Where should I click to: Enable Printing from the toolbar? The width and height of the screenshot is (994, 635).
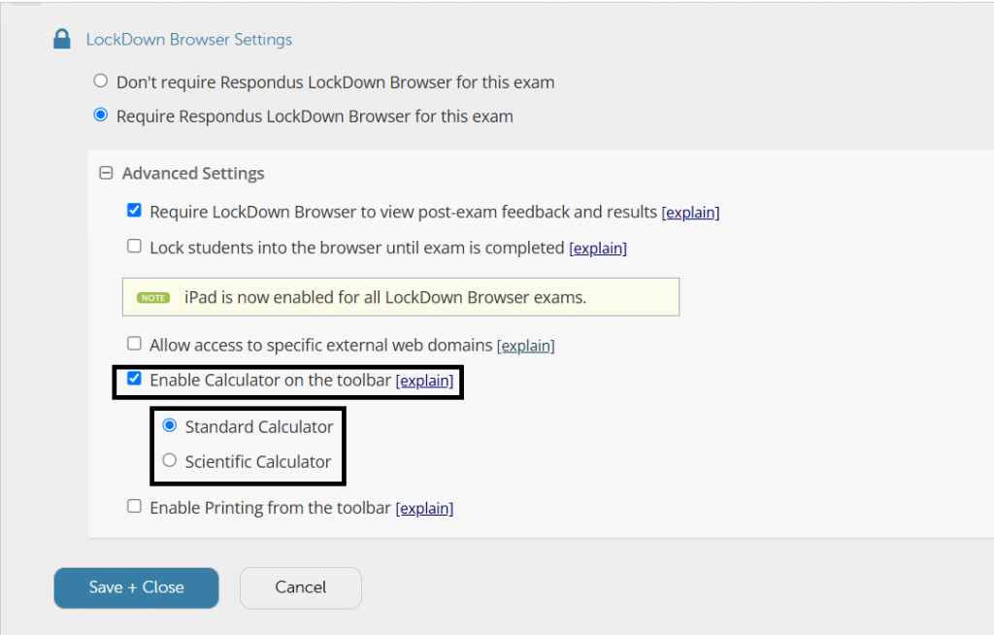click(x=134, y=507)
